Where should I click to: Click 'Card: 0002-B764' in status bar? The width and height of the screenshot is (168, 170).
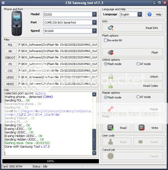coord(12,166)
